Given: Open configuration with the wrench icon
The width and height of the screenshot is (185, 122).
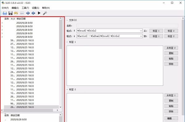Looking at the screenshot, I should pyautogui.click(x=45, y=13).
